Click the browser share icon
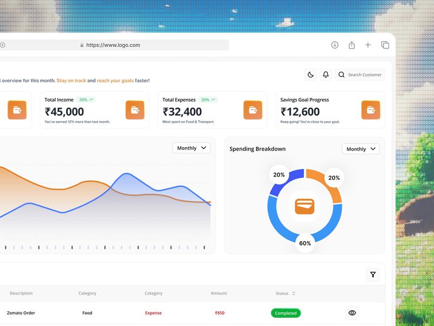 352,45
